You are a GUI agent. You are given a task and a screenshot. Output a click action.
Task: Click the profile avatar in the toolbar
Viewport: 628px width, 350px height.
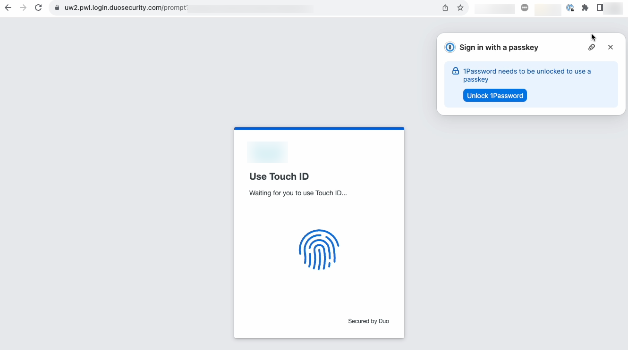[x=613, y=8]
